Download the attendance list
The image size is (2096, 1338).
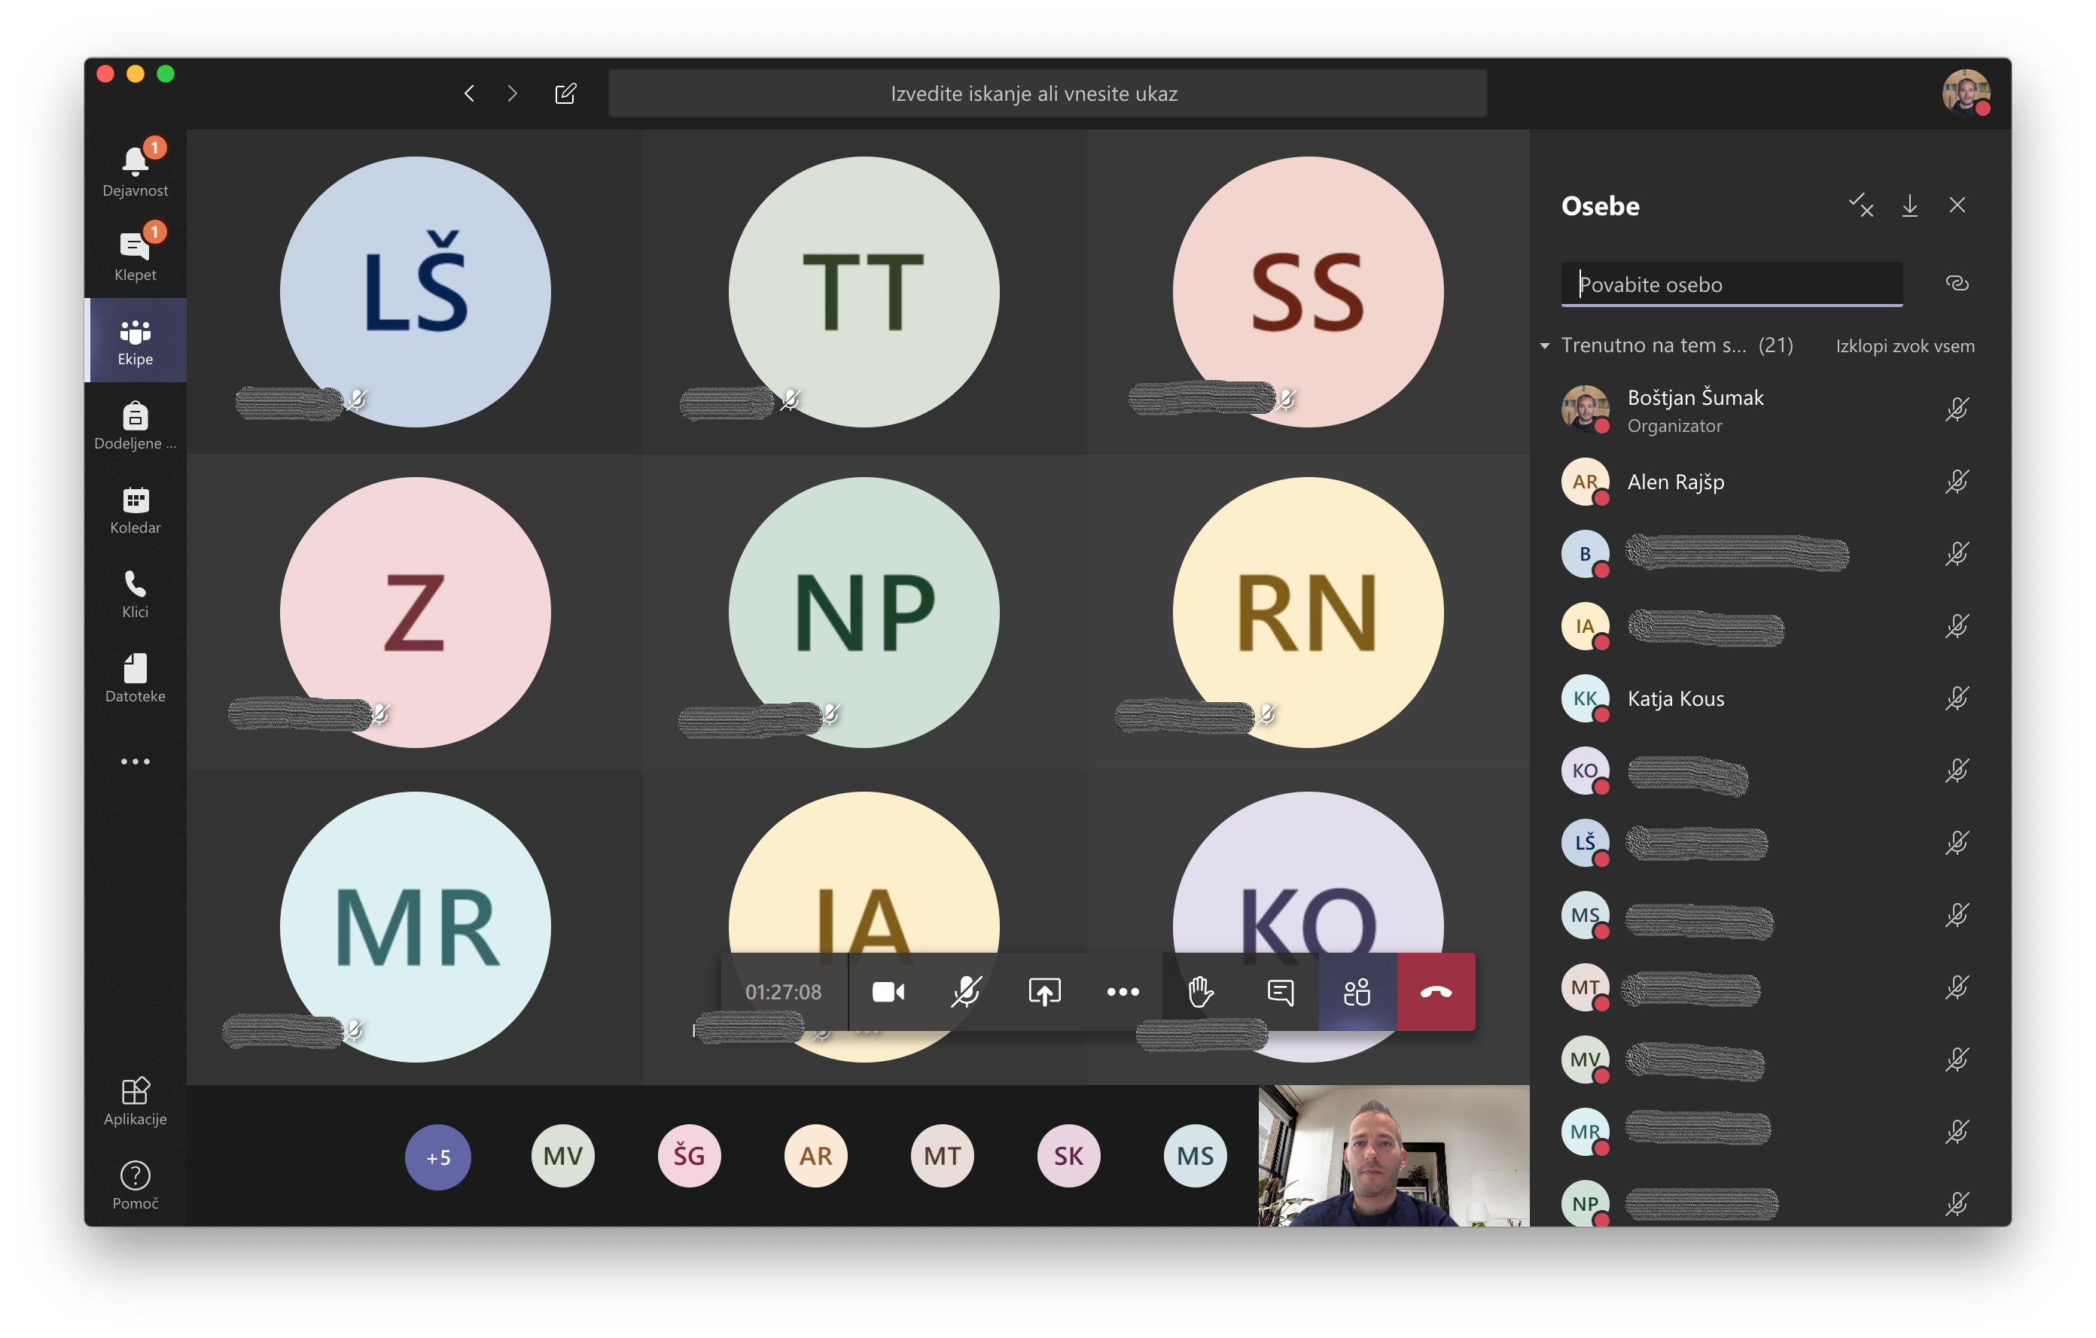point(1909,205)
